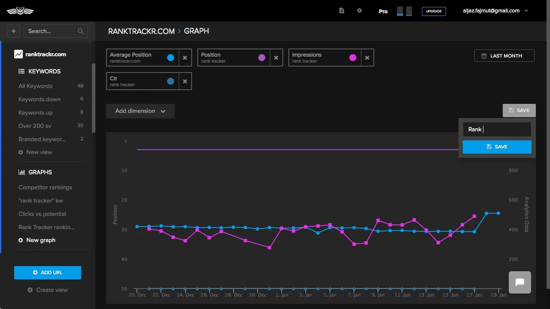Click the usage bars indicator beside Pro
The width and height of the screenshot is (550, 309).
point(404,11)
